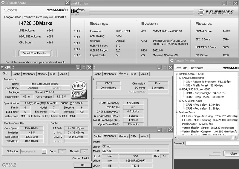Image resolution: width=239 pixels, height=169 pixels.
Task: Click the Result Details title bar icon
Action: coord(172,61)
